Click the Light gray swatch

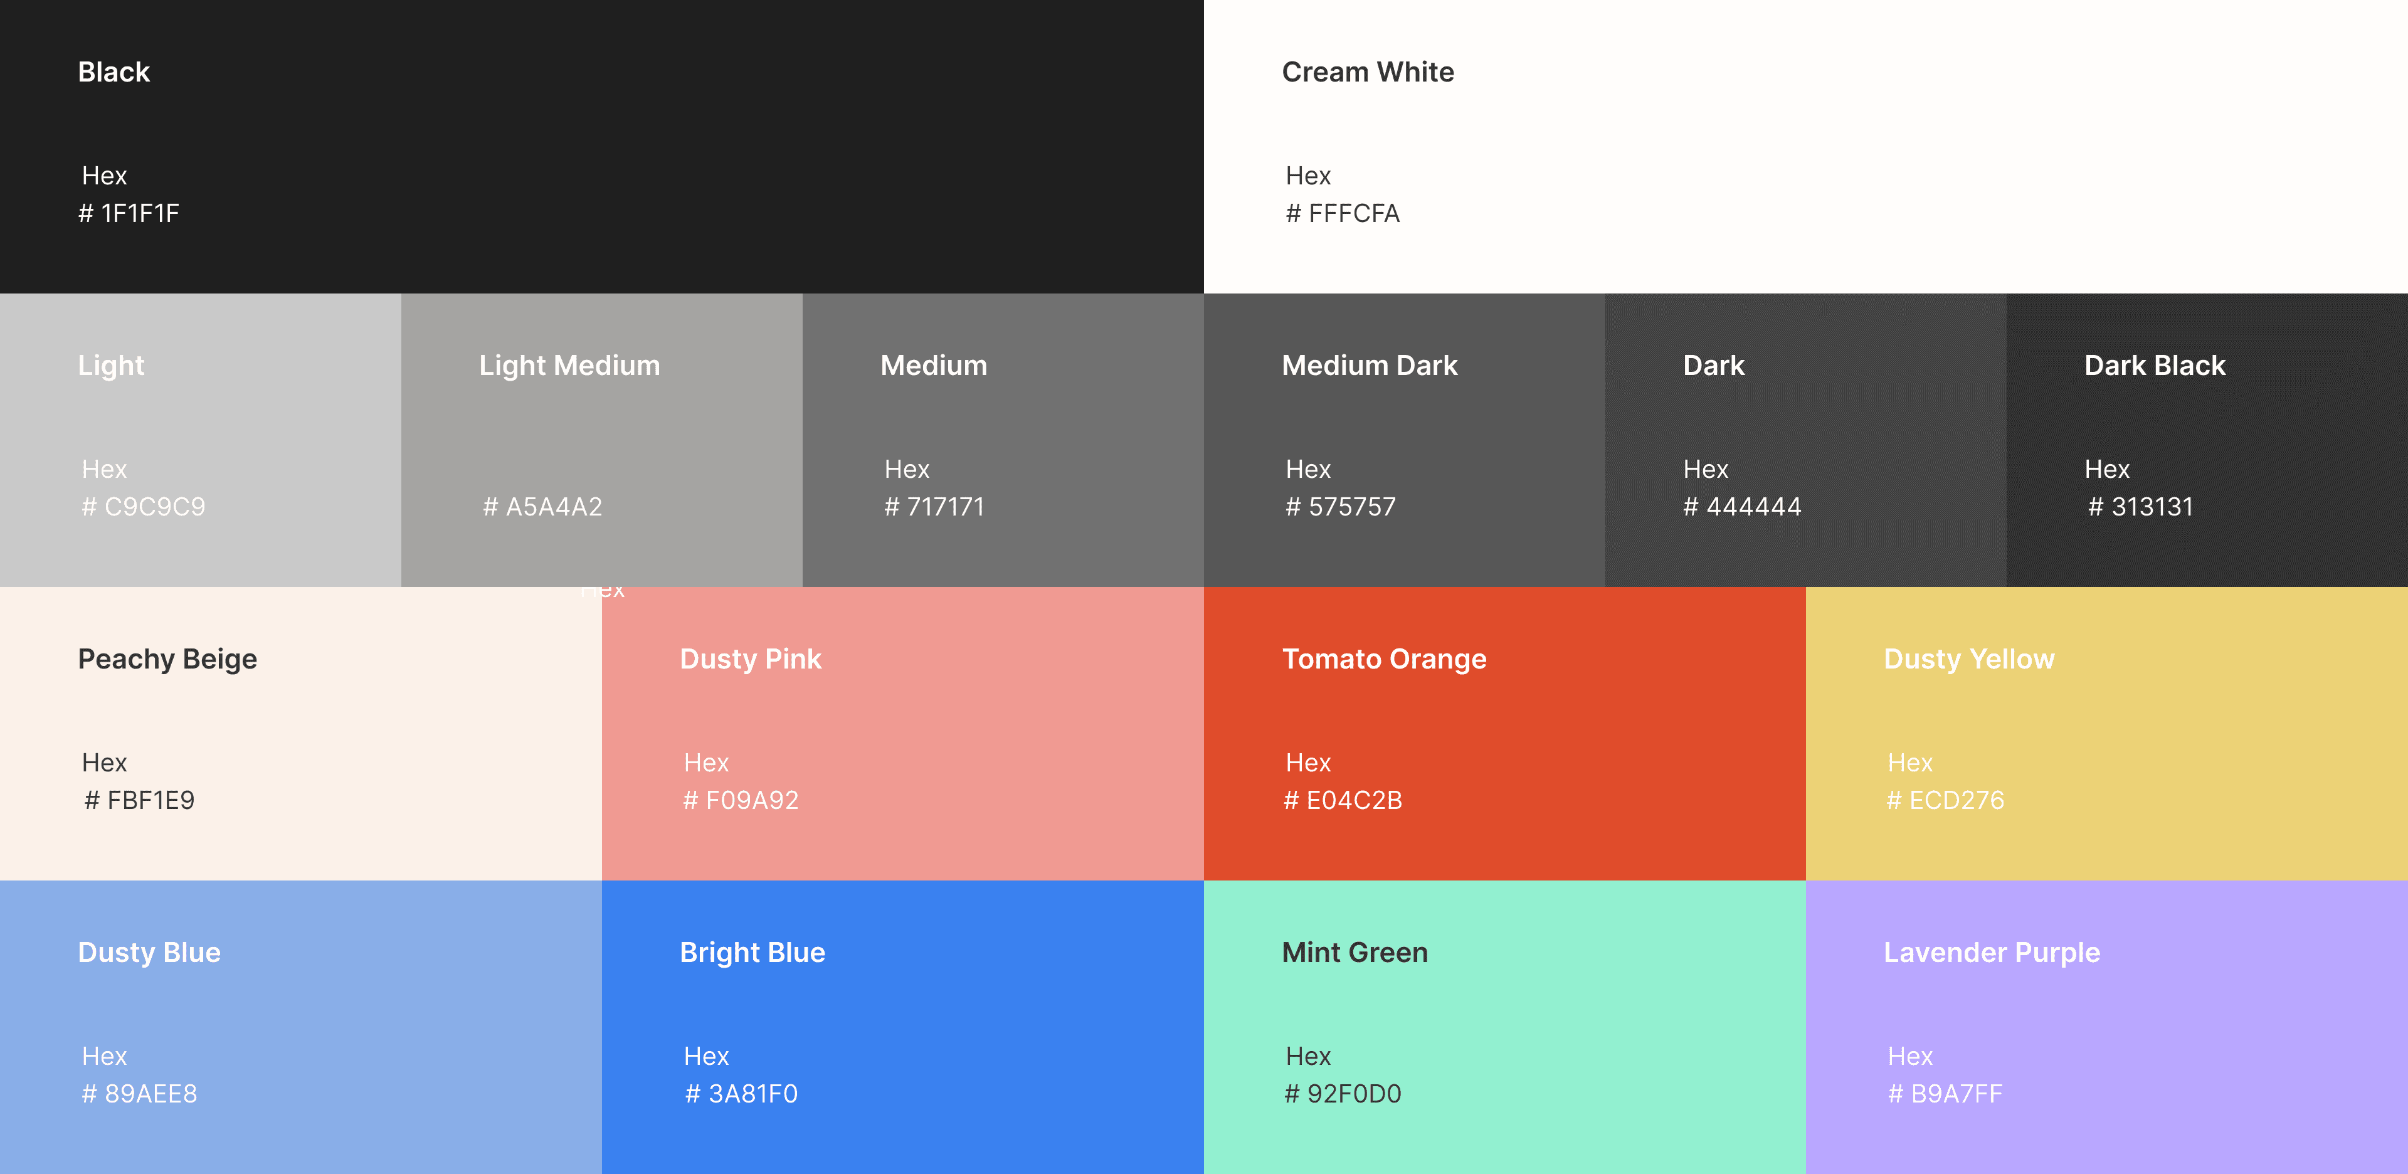coord(200,440)
